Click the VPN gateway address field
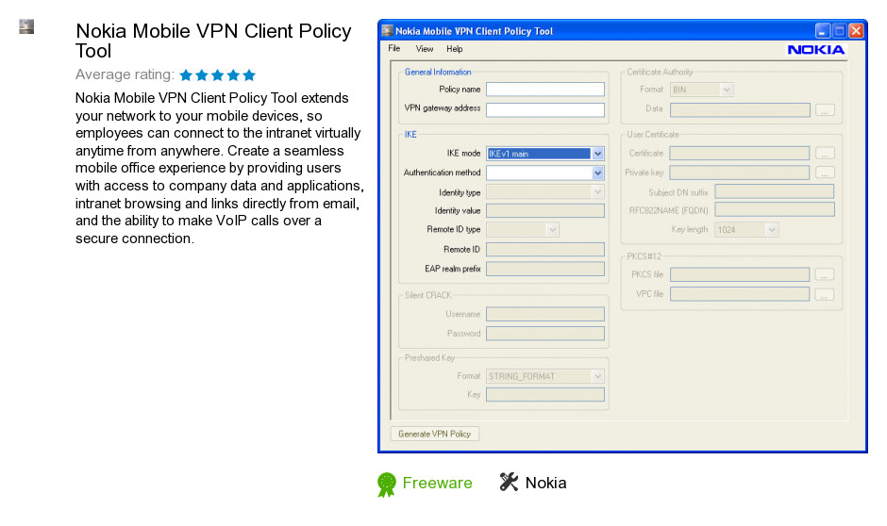 [x=544, y=109]
